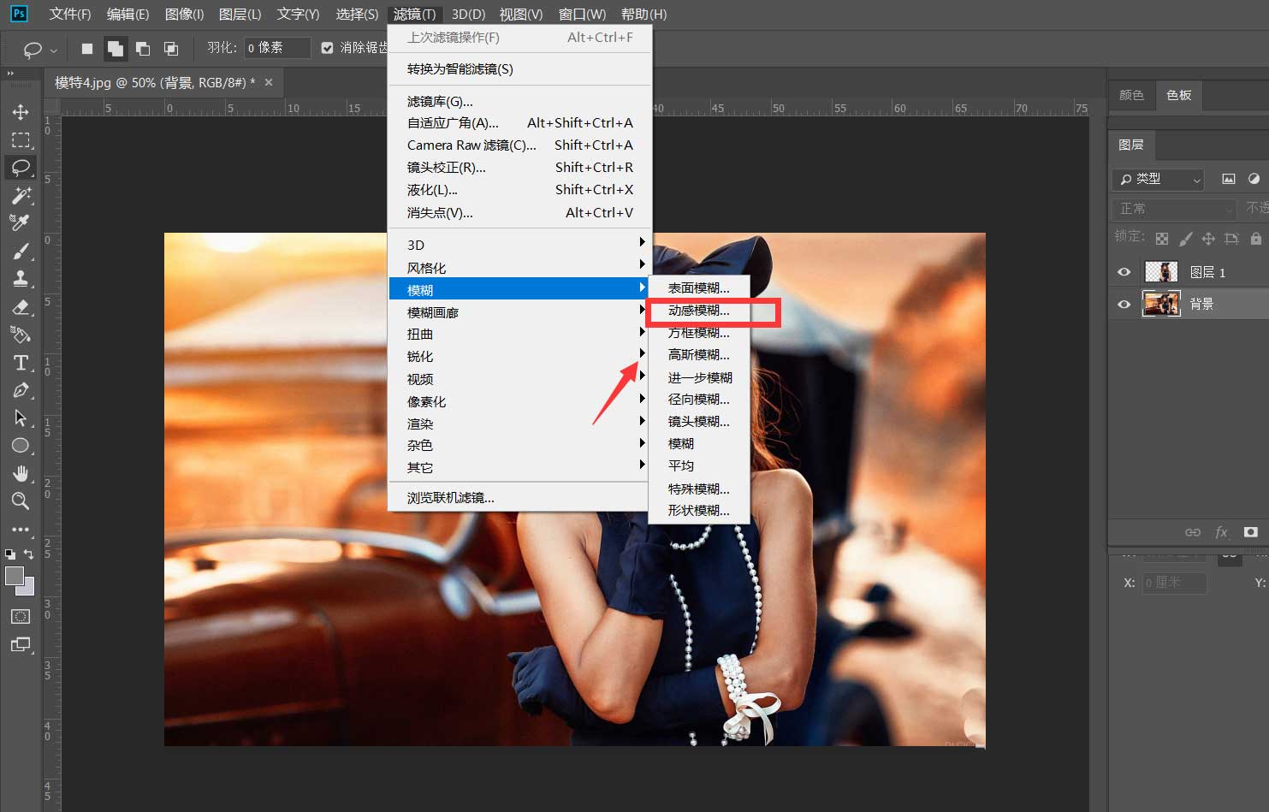Click lock position icon
Image resolution: width=1269 pixels, height=812 pixels.
1208,239
